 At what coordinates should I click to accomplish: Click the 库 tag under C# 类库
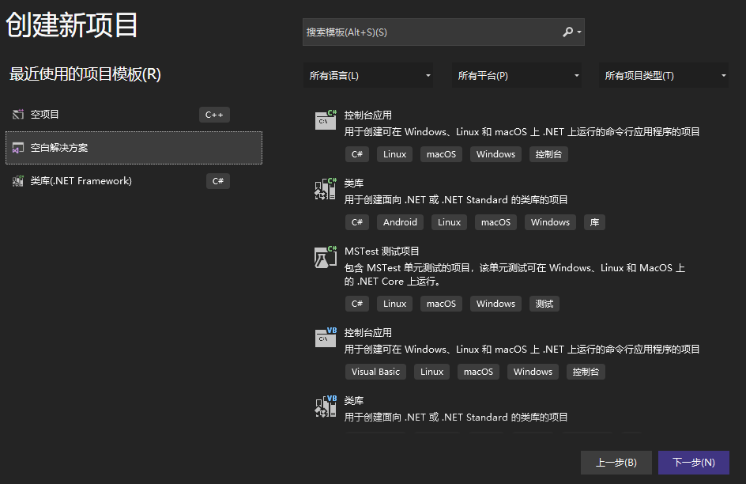595,222
